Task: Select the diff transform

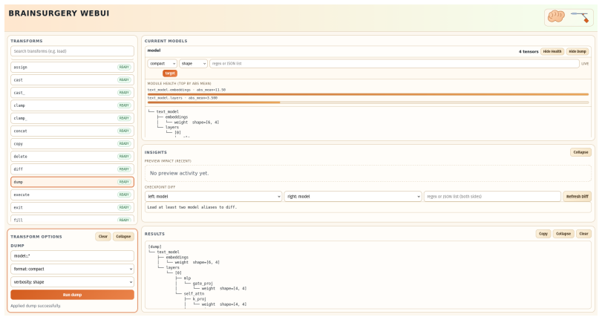Action: (72, 169)
